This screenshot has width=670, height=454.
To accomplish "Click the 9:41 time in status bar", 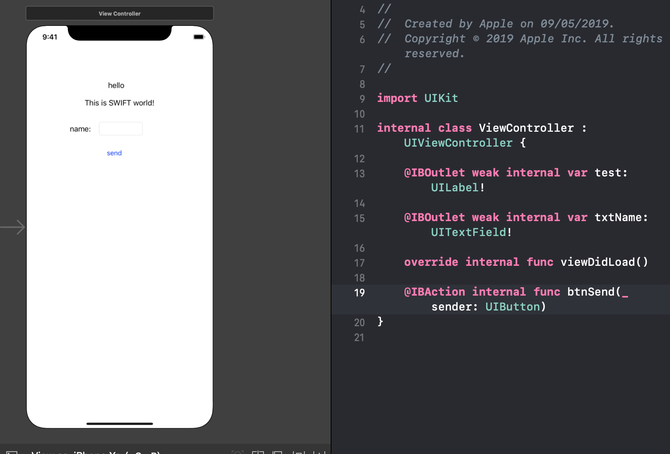I will pos(50,37).
